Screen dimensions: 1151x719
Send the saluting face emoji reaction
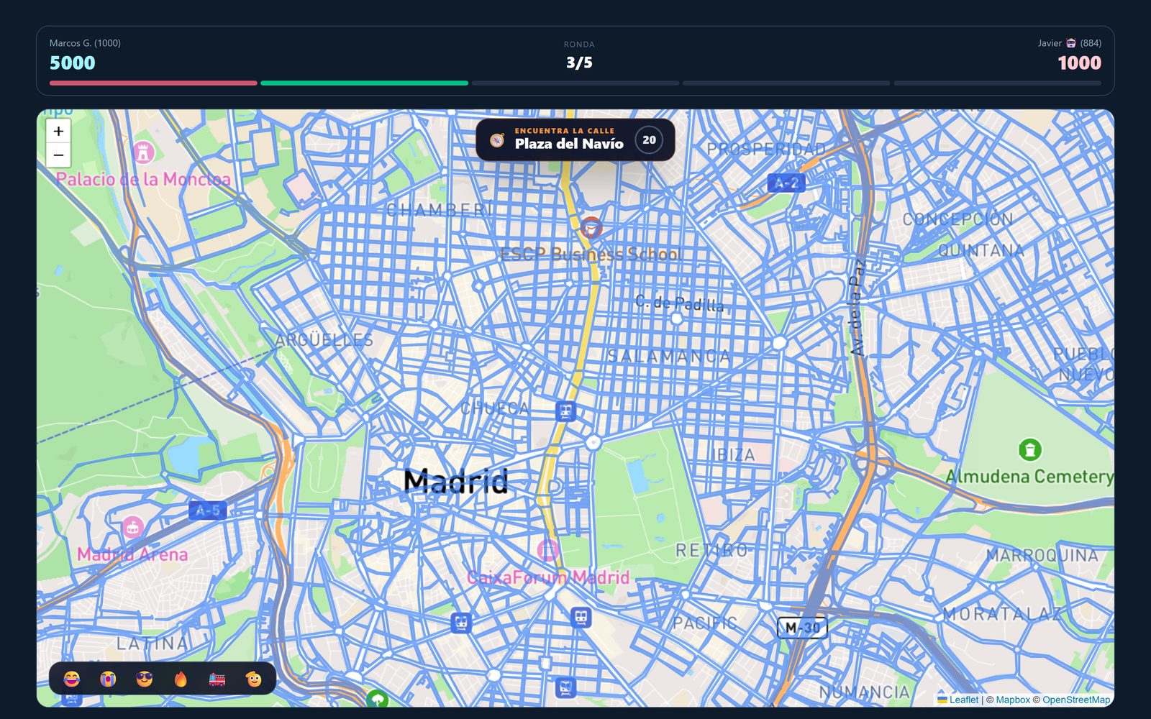[x=254, y=679]
